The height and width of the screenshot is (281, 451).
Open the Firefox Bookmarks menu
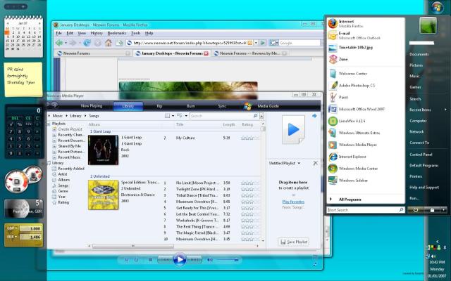(116, 33)
